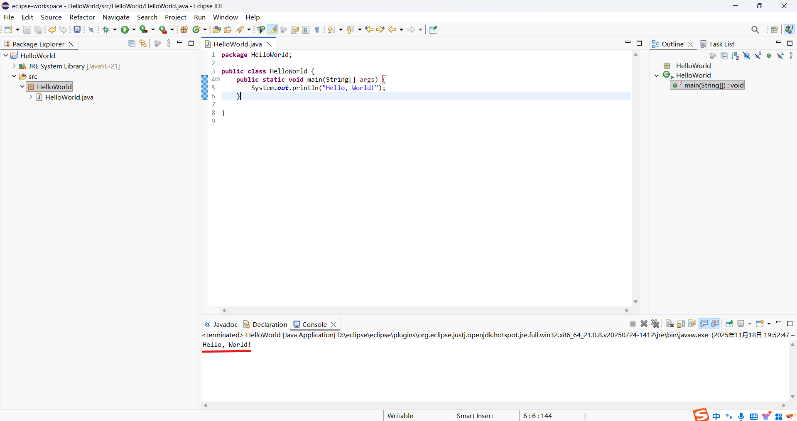Click the Last Edit Location icon
Image resolution: width=797 pixels, height=421 pixels.
(x=369, y=29)
